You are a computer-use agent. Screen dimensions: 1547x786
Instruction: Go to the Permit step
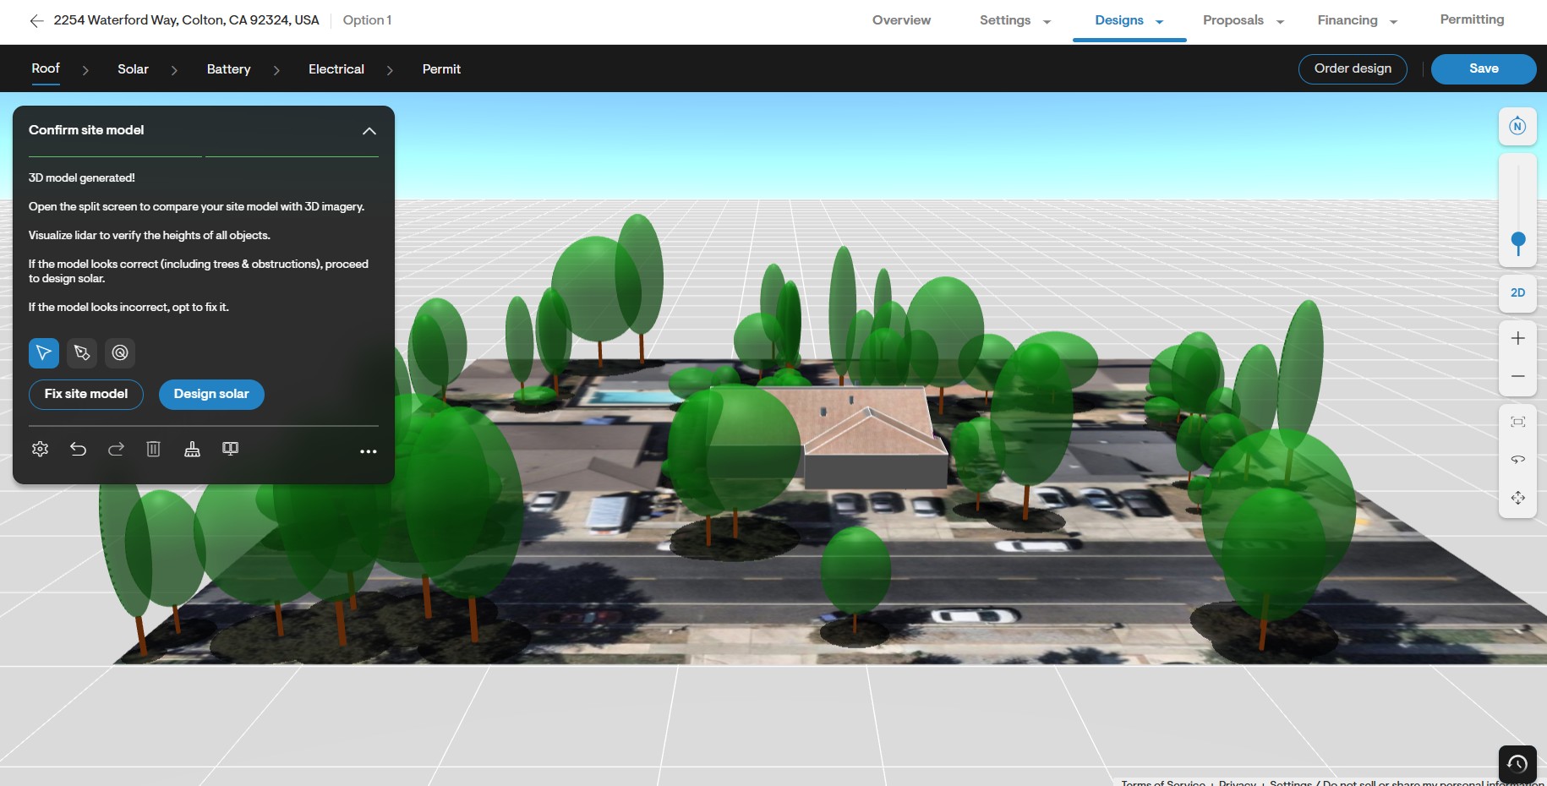coord(441,69)
